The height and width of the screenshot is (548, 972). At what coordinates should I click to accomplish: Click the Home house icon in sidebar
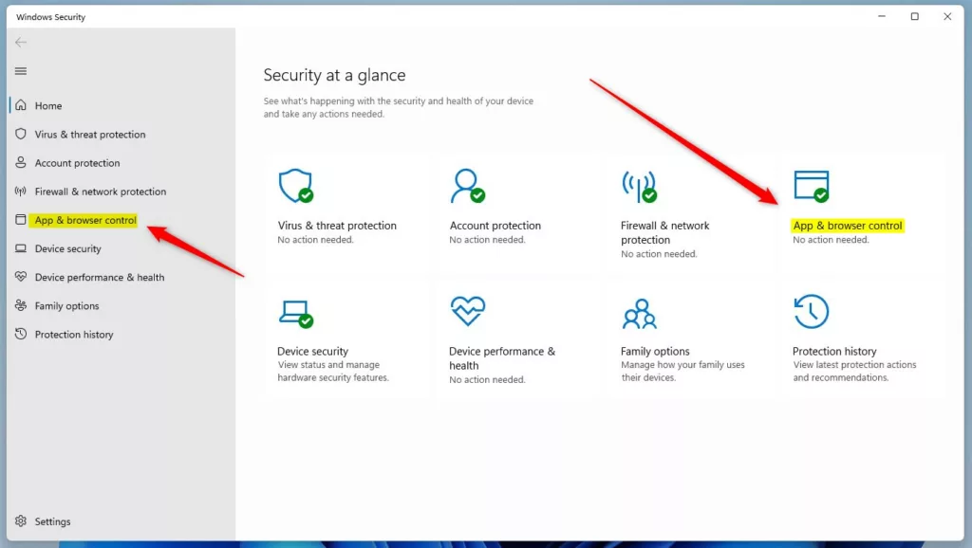tap(21, 104)
